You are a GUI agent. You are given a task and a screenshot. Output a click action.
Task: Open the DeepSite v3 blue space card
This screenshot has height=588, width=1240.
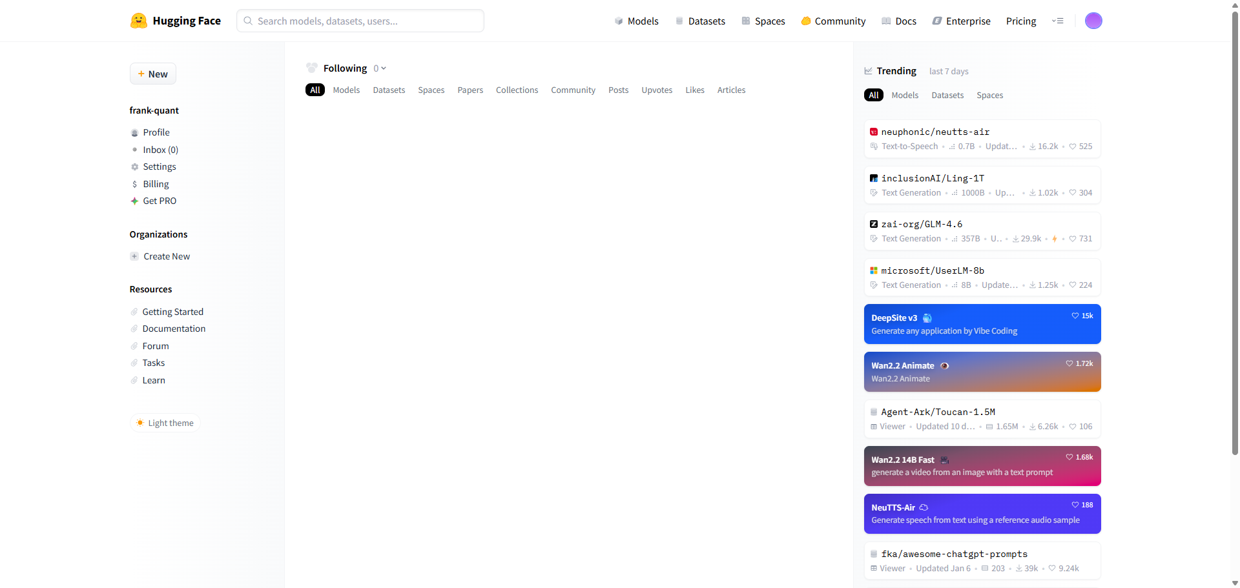click(982, 324)
